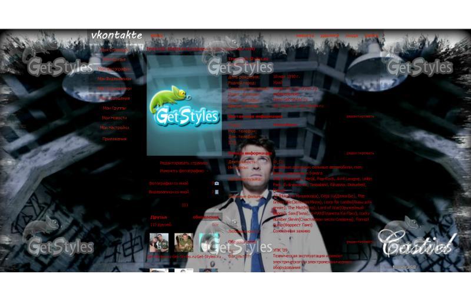Open the third friend's avatar thumbnail
The width and height of the screenshot is (471, 300).
208,243
